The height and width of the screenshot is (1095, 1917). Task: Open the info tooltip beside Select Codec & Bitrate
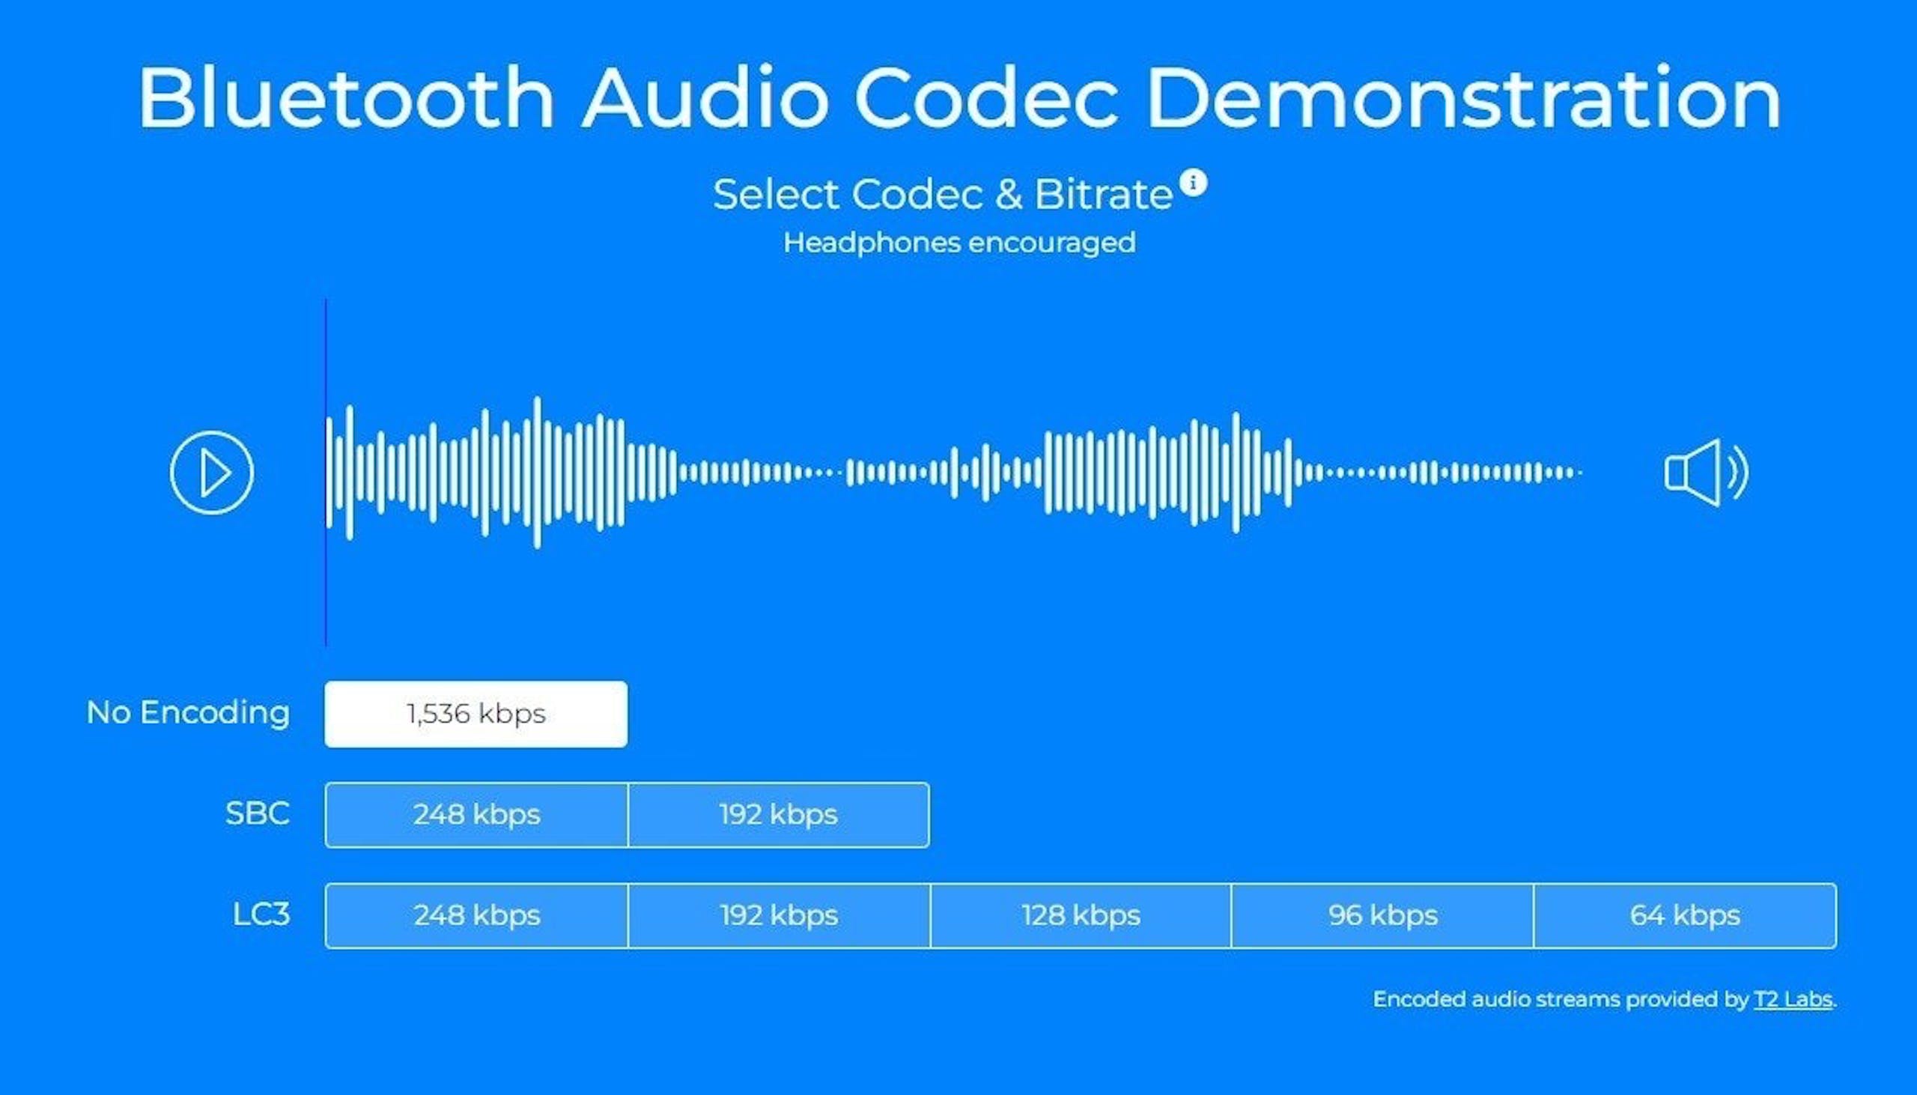click(1193, 183)
